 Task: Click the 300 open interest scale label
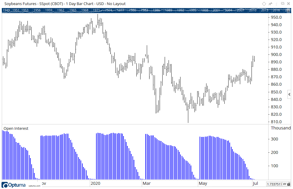pyautogui.click(x=275, y=139)
